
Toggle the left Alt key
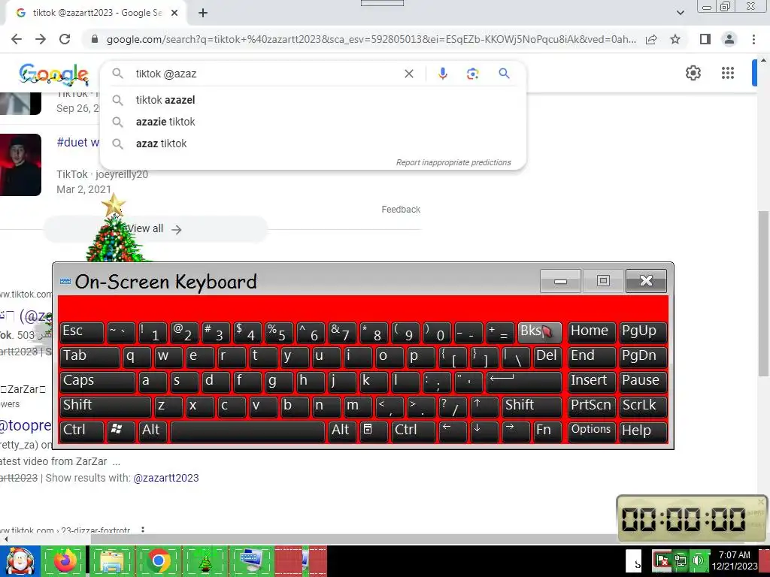click(x=152, y=431)
